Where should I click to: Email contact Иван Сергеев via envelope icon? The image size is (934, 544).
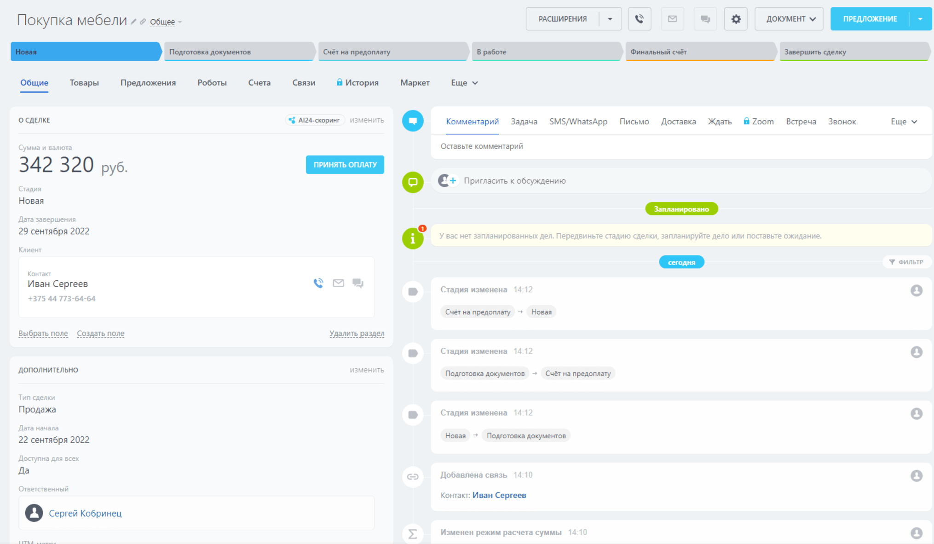[338, 283]
